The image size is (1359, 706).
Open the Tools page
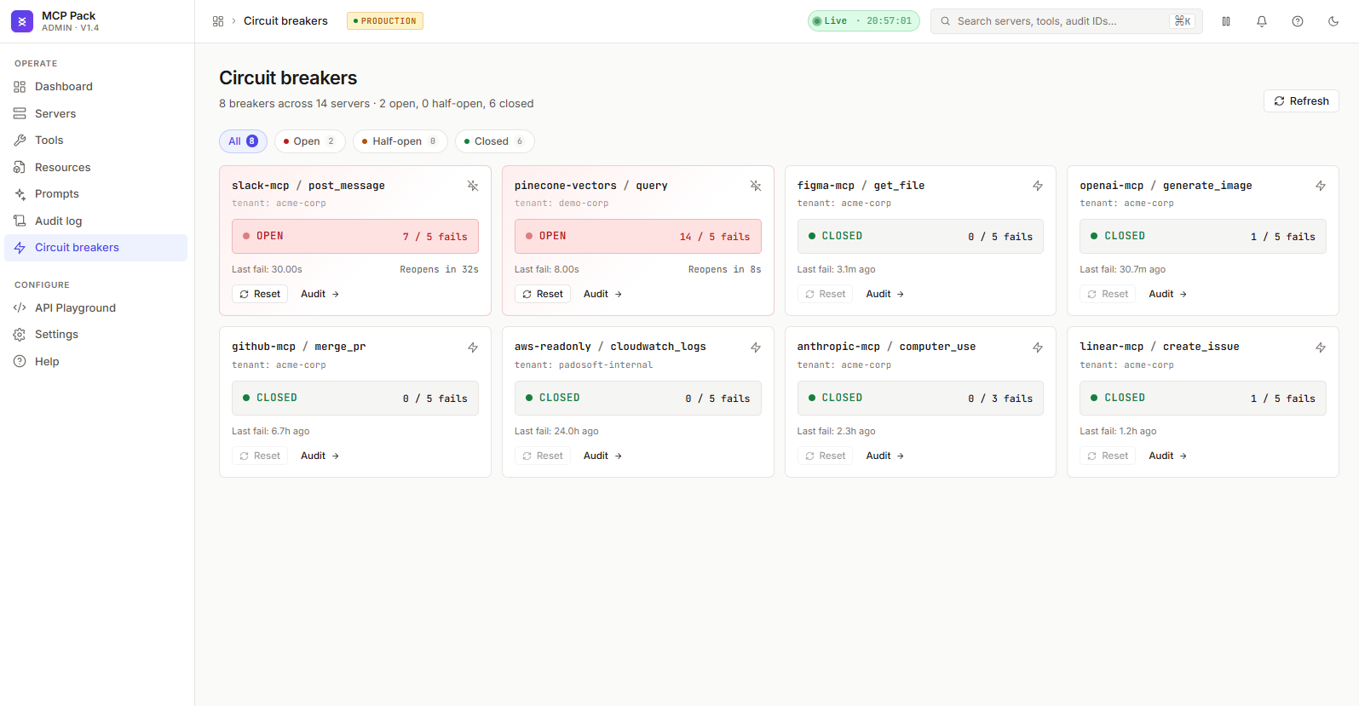tap(95, 141)
